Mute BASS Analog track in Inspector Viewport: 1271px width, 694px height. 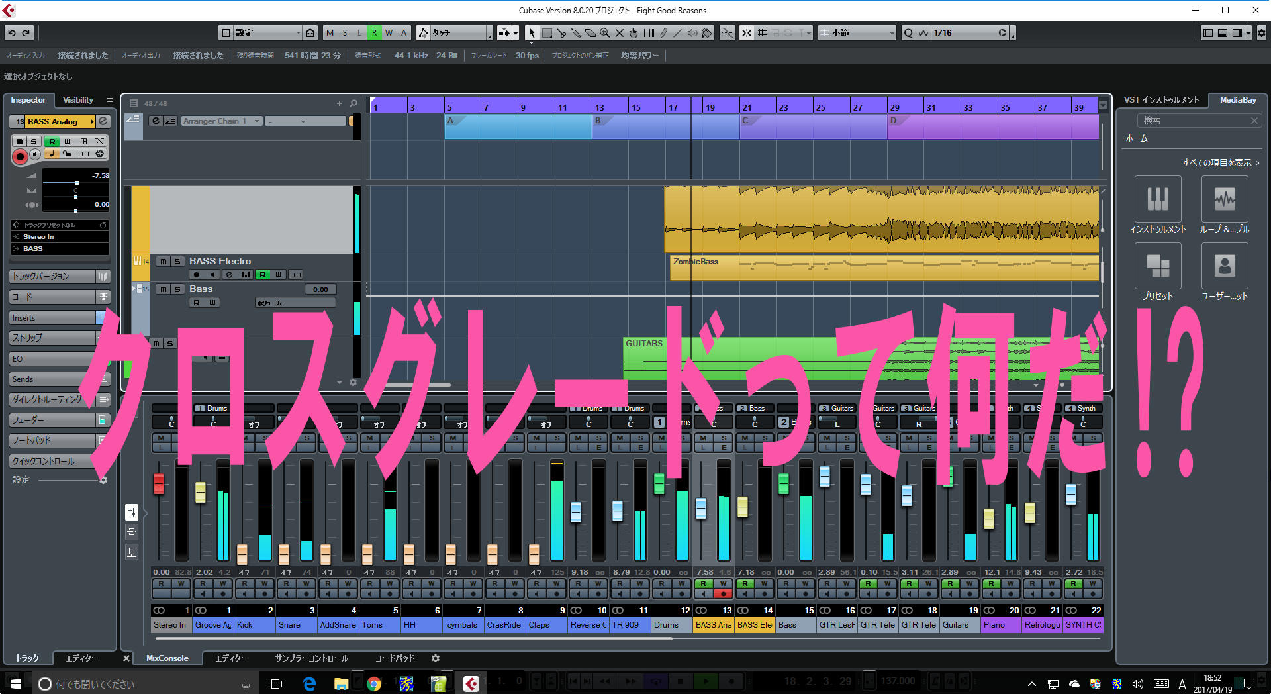pos(20,141)
